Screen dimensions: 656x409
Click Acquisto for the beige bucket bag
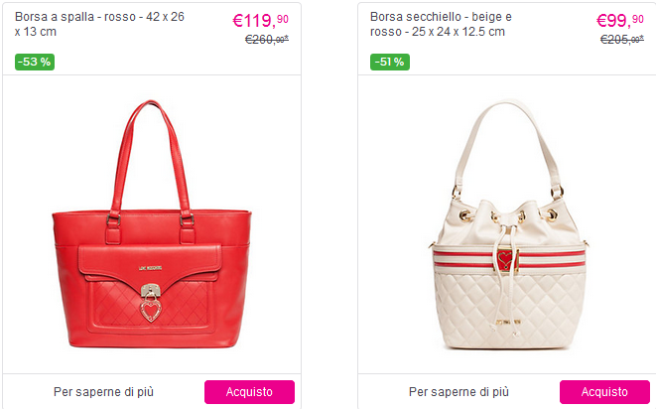[604, 392]
